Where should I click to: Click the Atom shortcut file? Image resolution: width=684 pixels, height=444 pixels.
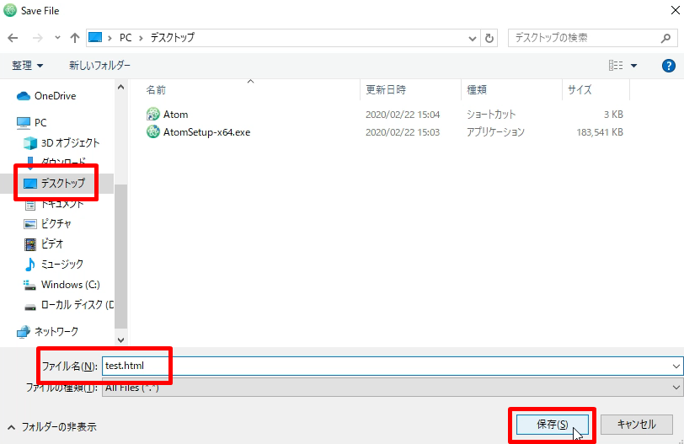pyautogui.click(x=176, y=114)
